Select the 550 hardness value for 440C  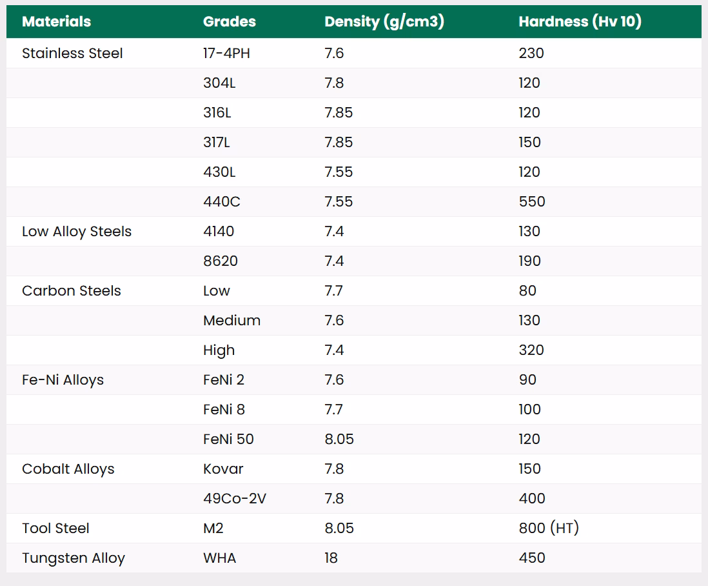[532, 202]
